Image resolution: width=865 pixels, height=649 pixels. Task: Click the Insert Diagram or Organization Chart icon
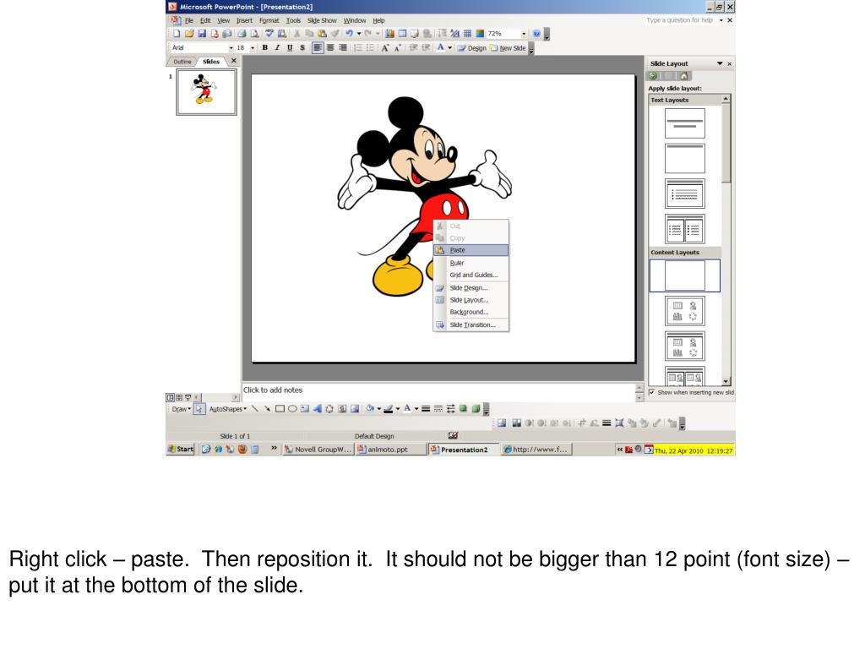[329, 409]
